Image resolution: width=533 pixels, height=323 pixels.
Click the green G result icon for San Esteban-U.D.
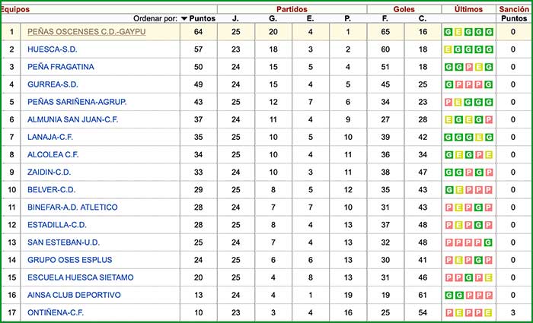[x=490, y=242]
